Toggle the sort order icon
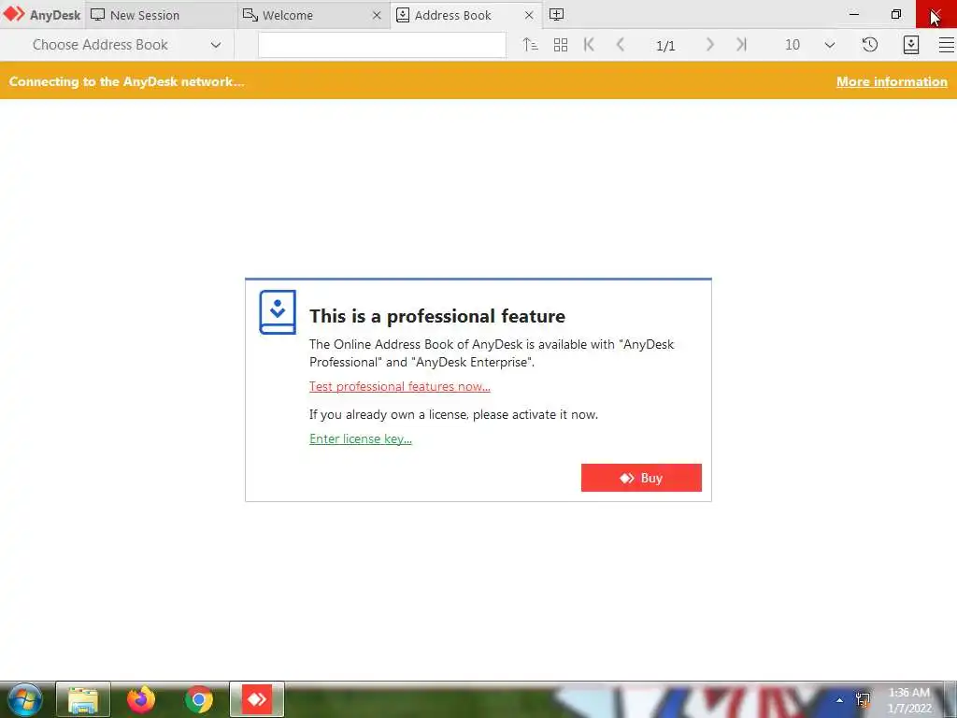This screenshot has width=957, height=718. [x=530, y=45]
